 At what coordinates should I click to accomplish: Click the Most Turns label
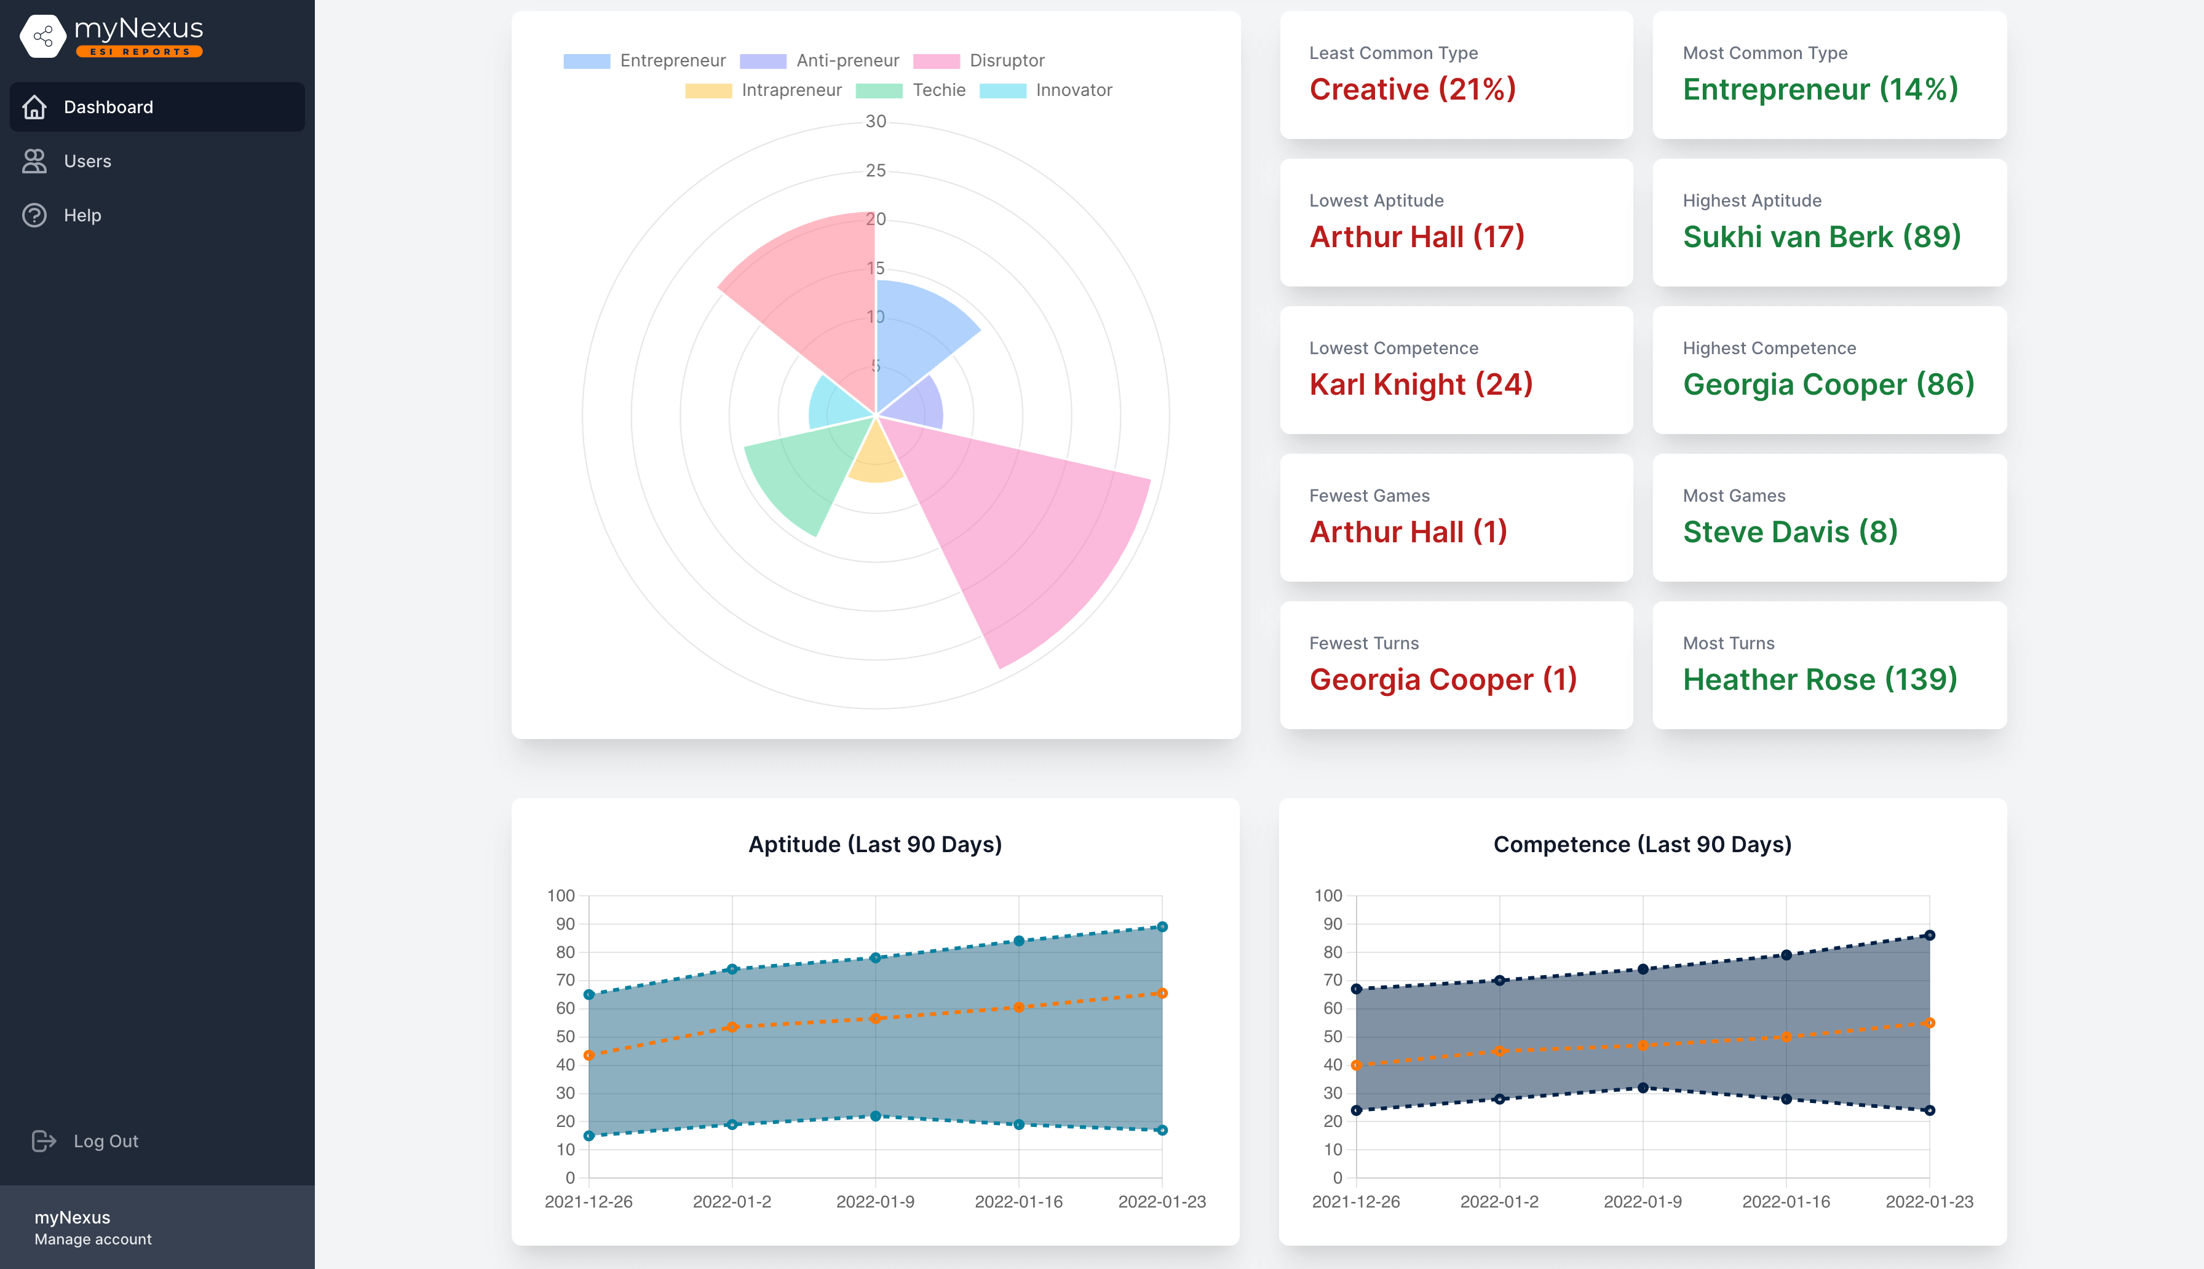(x=1728, y=643)
